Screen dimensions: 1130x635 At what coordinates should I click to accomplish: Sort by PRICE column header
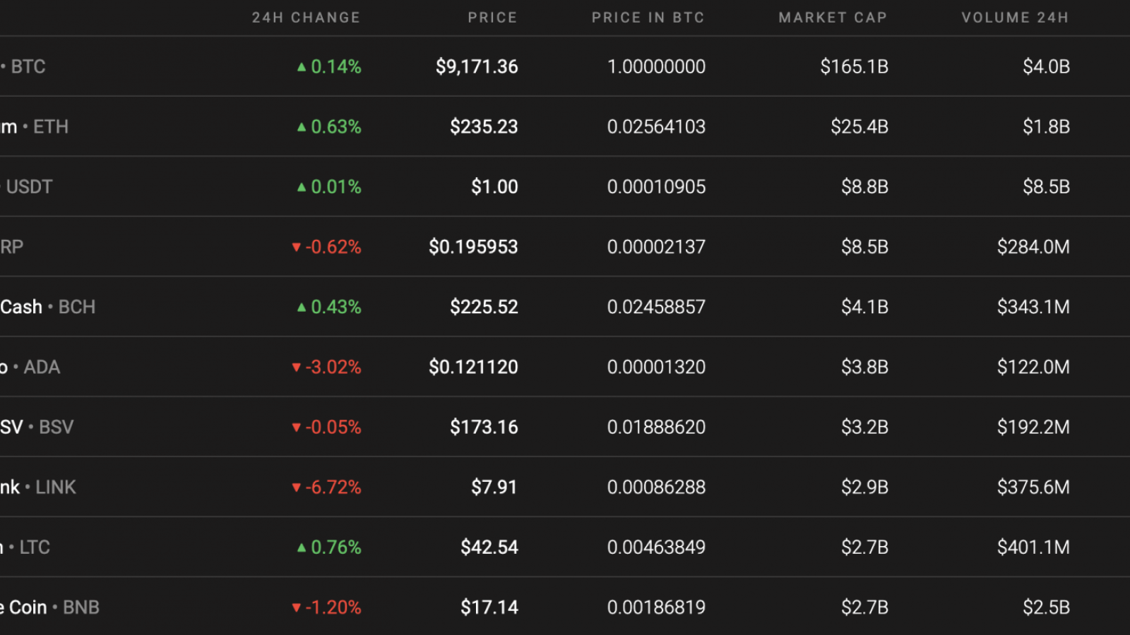pos(492,18)
